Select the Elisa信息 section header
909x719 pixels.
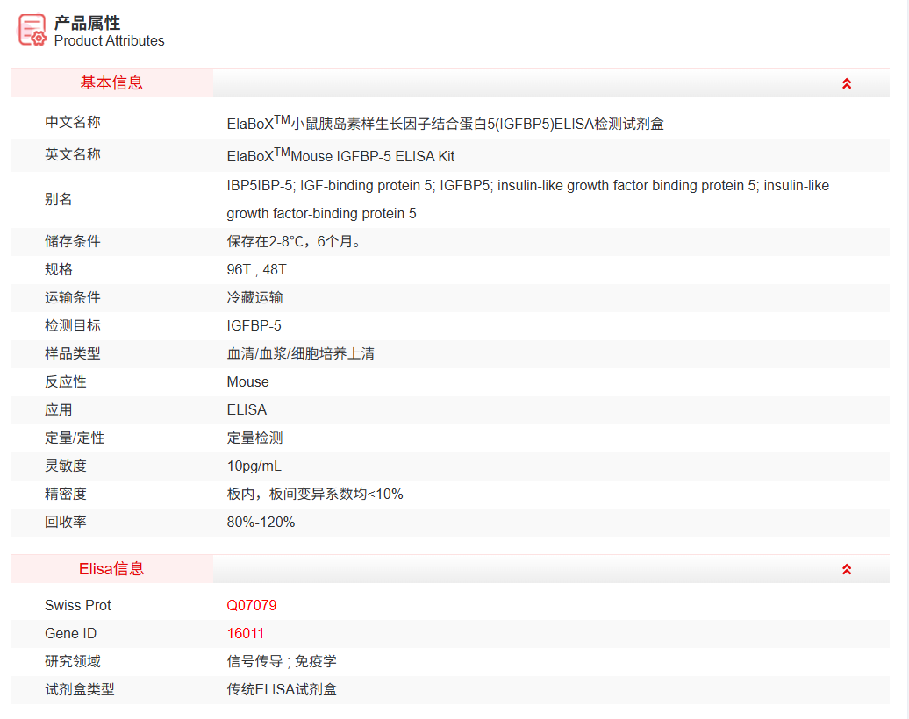click(x=111, y=569)
